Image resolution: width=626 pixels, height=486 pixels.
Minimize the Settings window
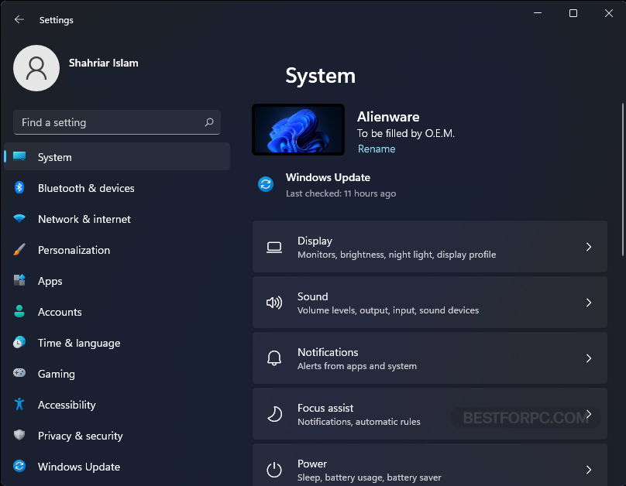pyautogui.click(x=538, y=13)
